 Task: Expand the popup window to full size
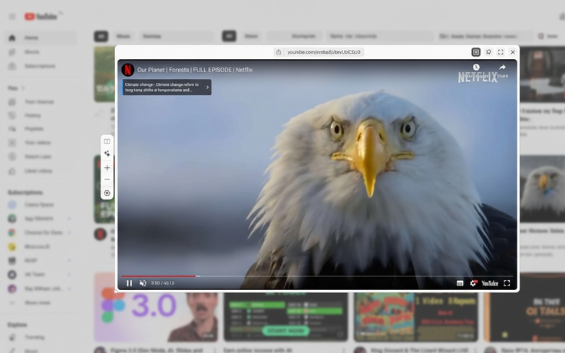(x=501, y=52)
